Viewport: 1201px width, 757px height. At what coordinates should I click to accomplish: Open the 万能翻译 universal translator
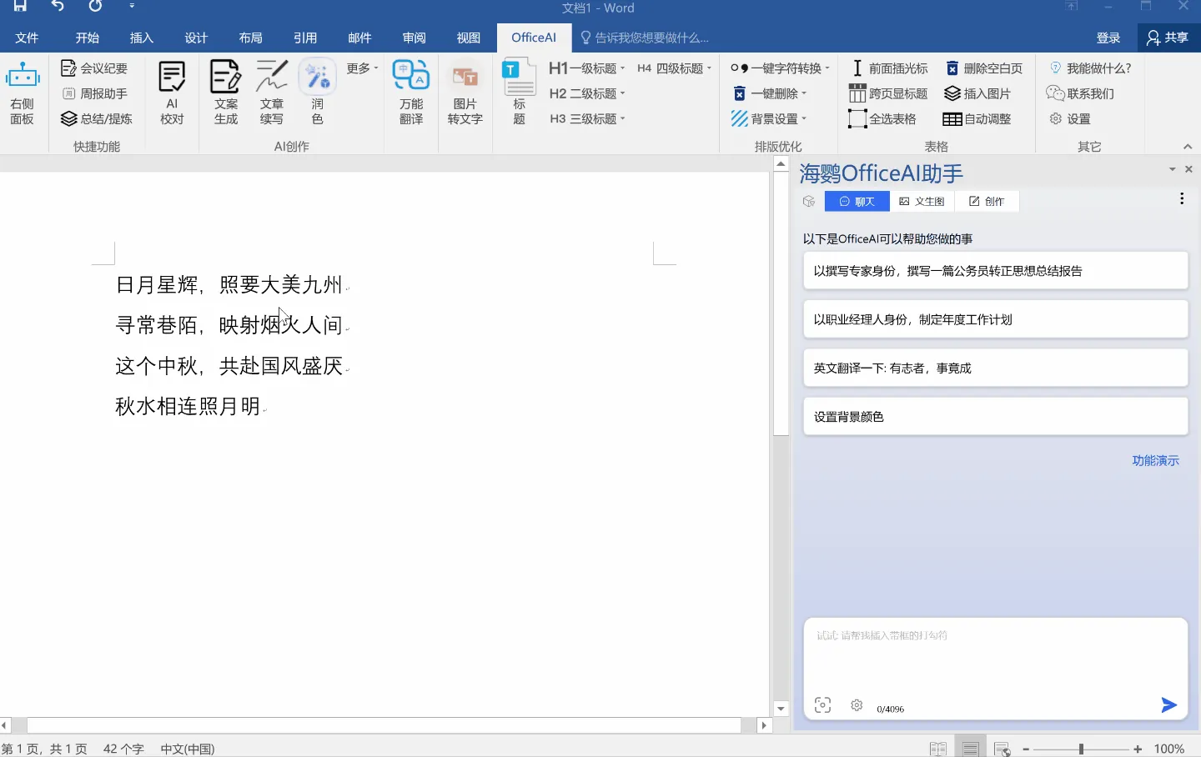click(x=410, y=92)
